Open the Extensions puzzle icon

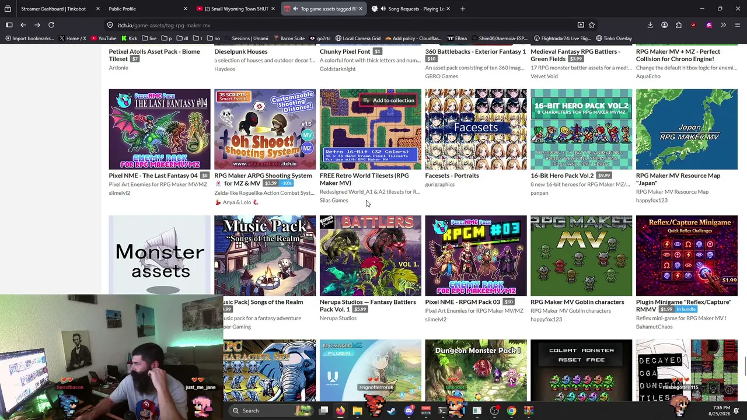coord(679,25)
